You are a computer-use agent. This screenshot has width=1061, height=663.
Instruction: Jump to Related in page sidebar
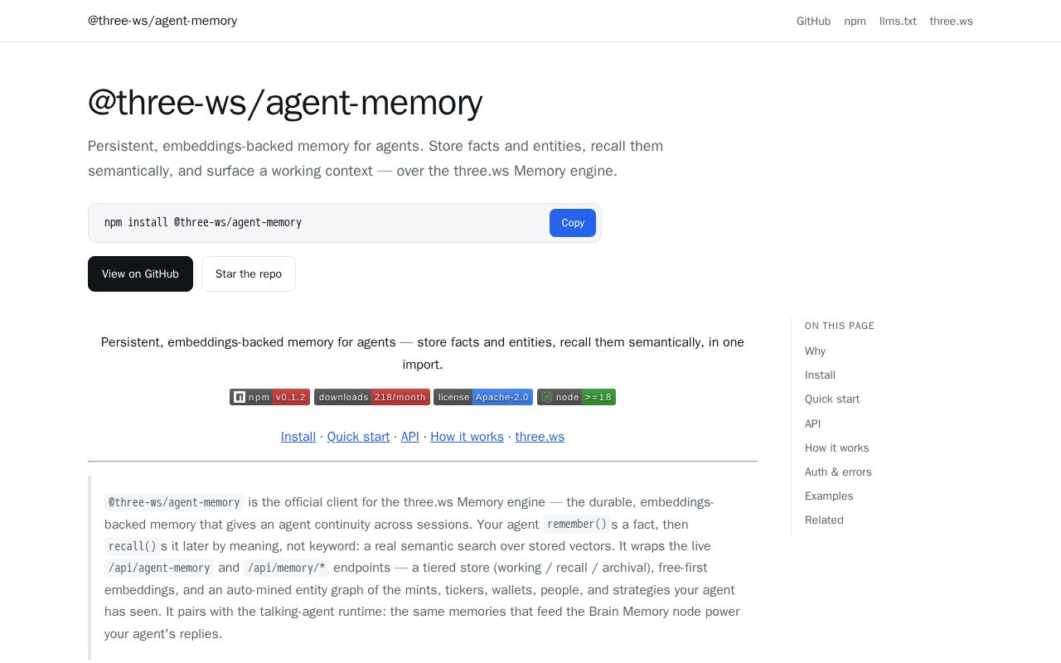(x=824, y=520)
